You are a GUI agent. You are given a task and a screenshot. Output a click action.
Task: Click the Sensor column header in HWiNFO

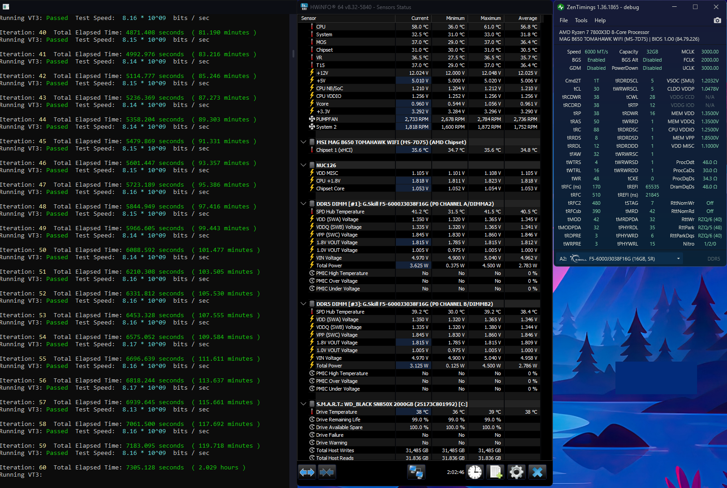[x=347, y=19]
